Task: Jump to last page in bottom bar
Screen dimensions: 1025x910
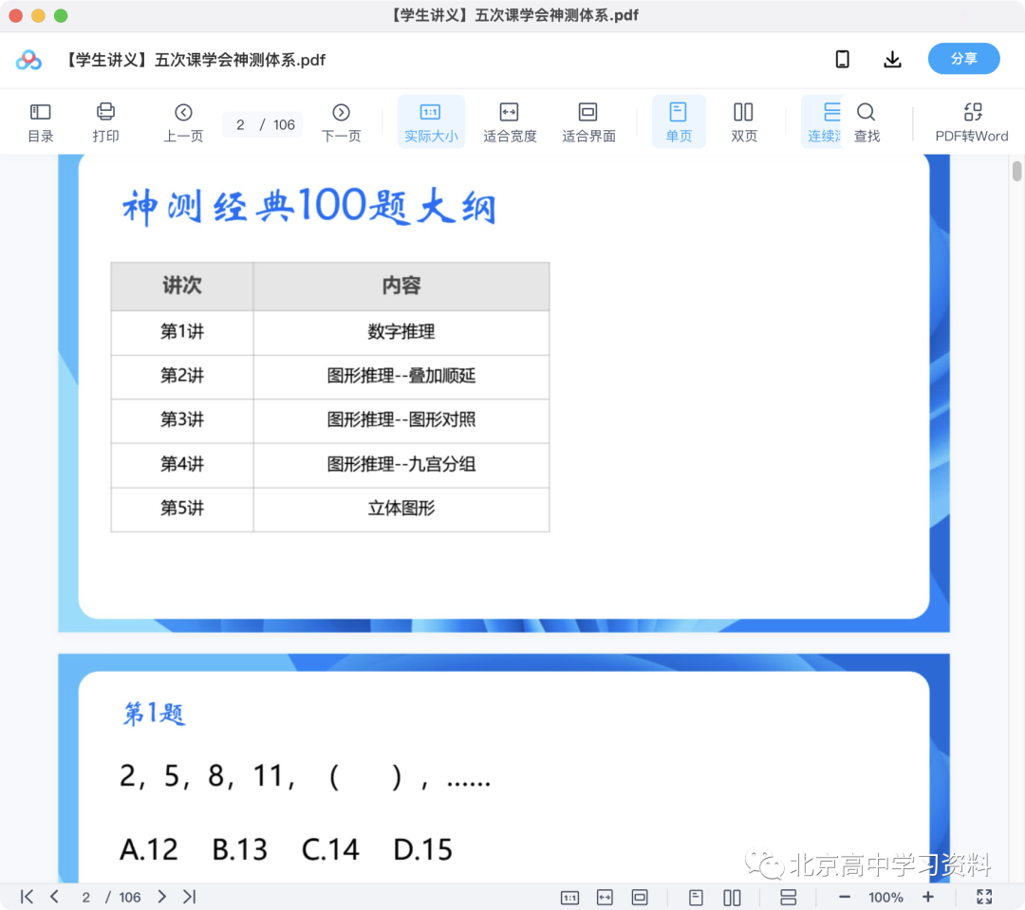Action: 190,897
